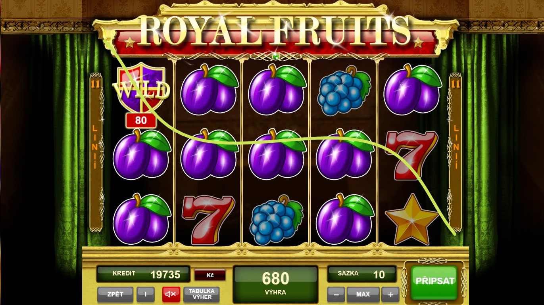Increase the bet with the plus button
Screen dimensions: 544x305
(x=390, y=294)
